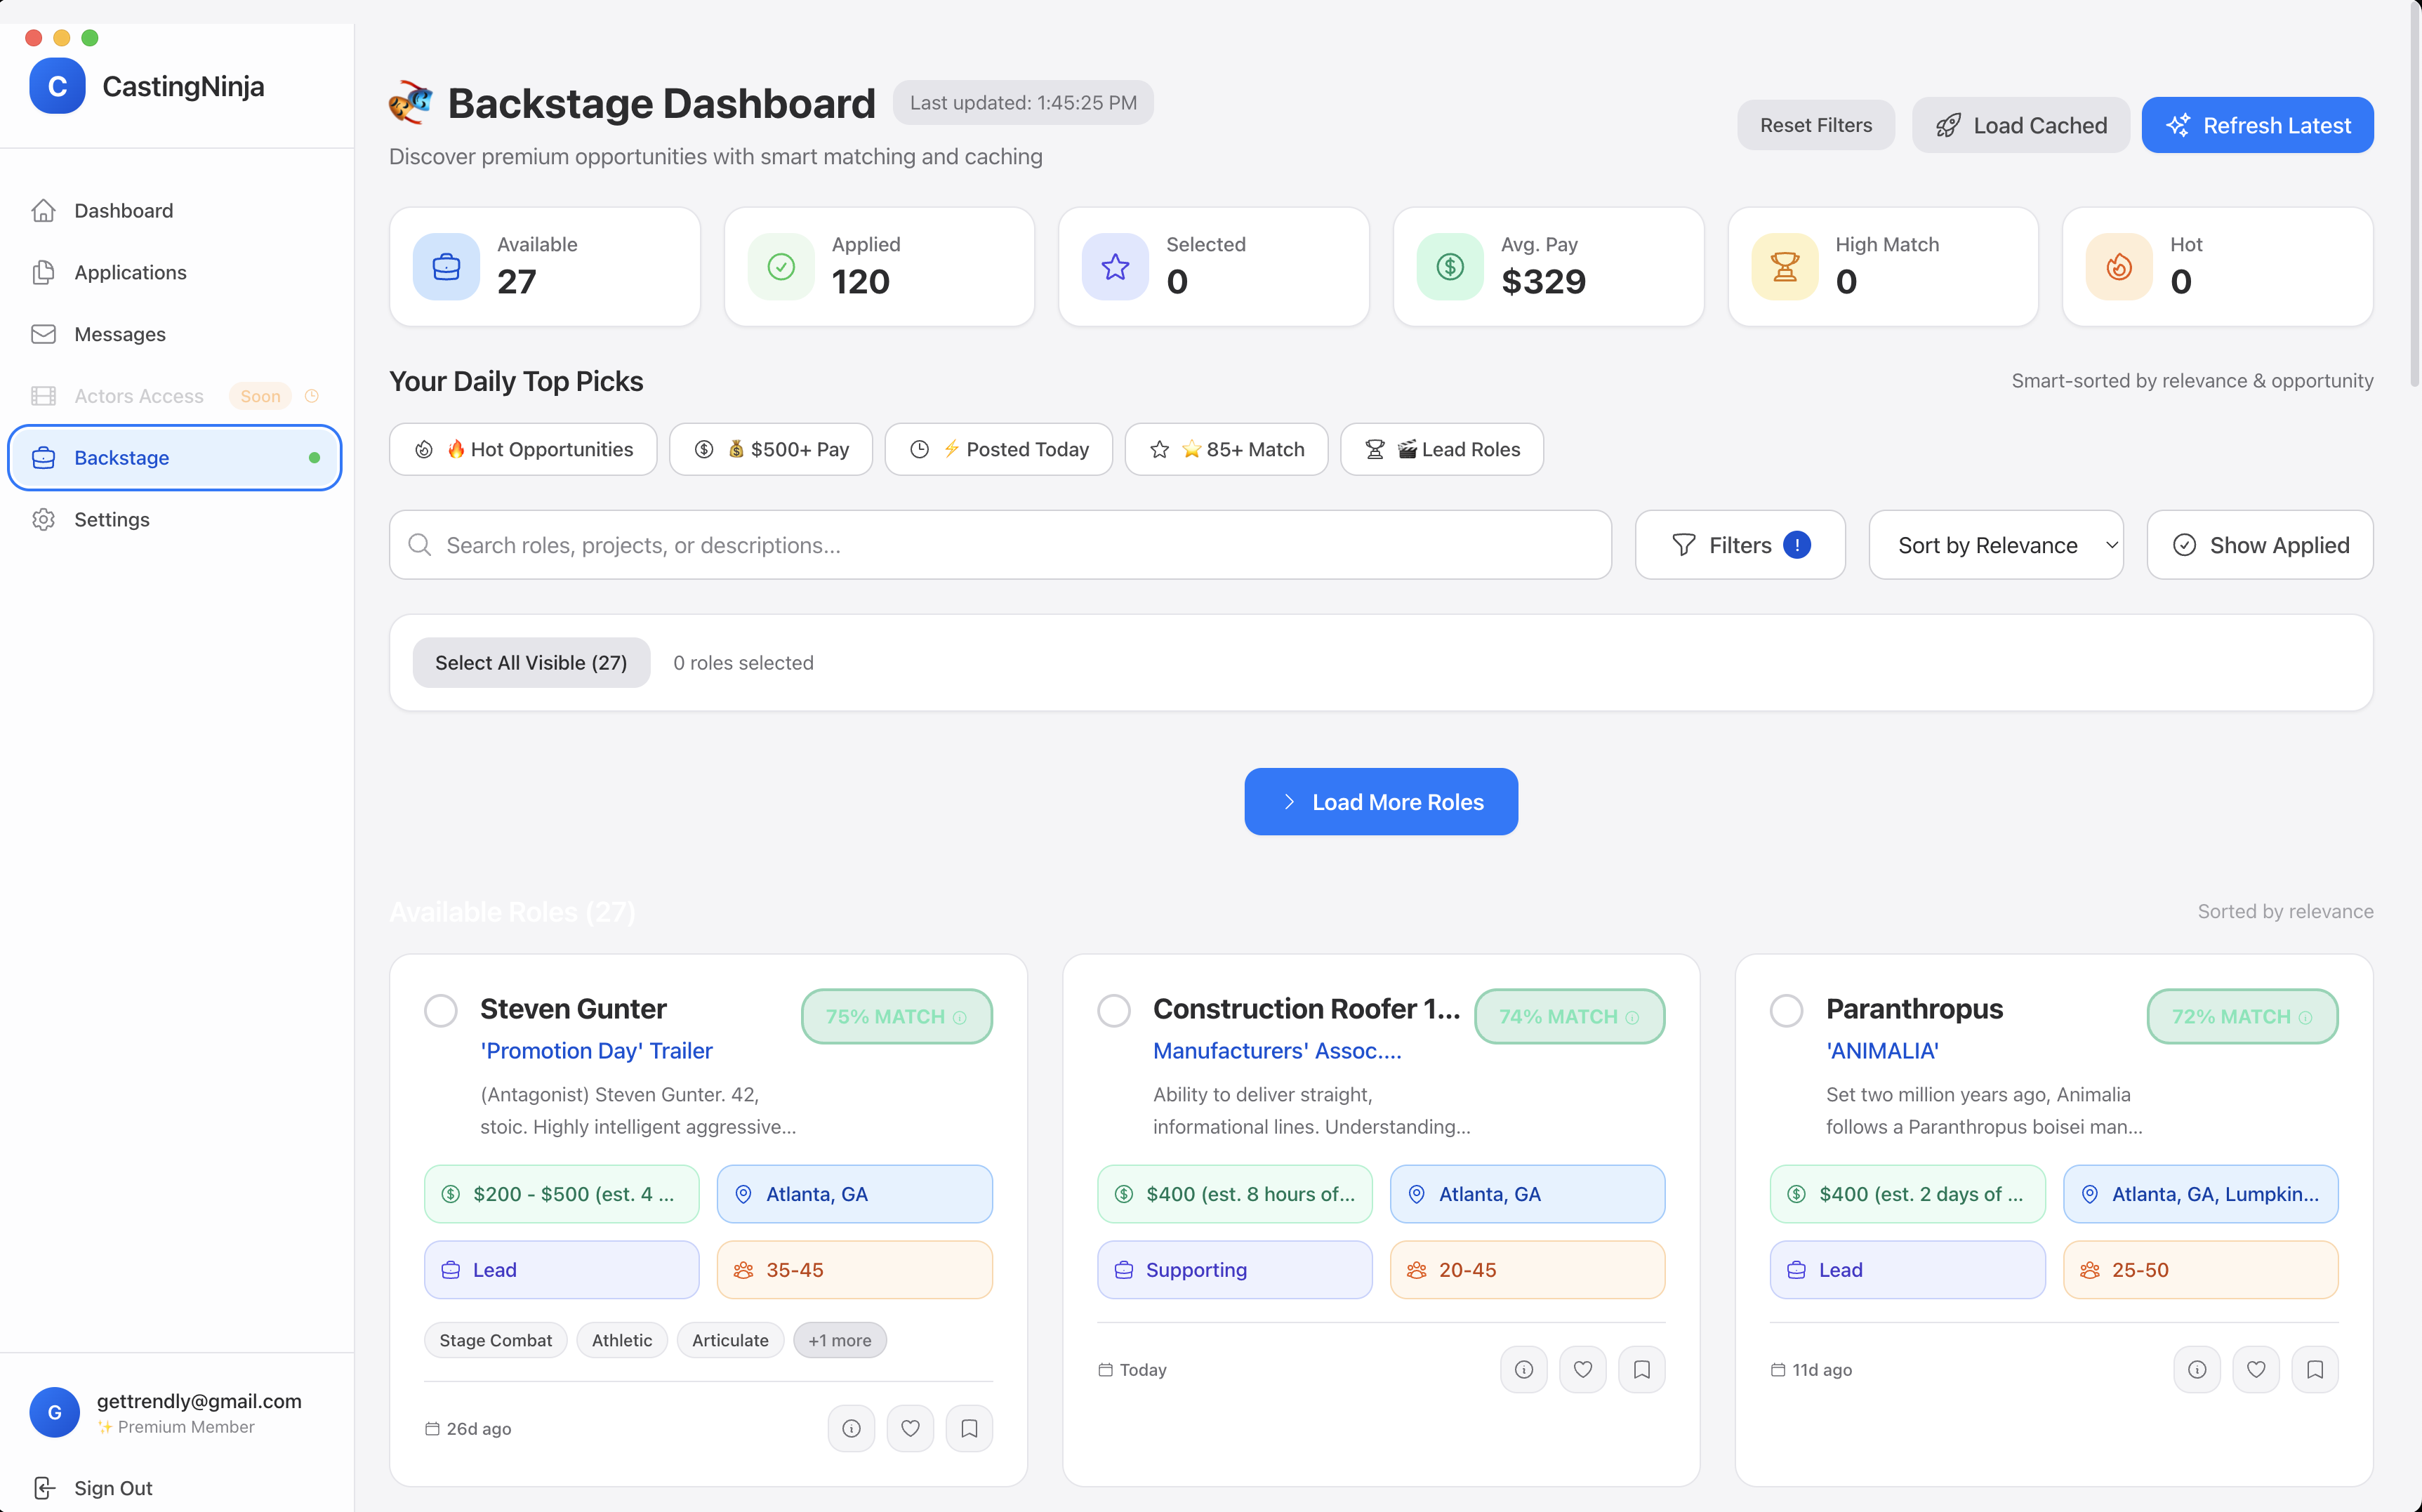Switch to the Backstage section
Screen dimensions: 2422x1512
pos(122,457)
